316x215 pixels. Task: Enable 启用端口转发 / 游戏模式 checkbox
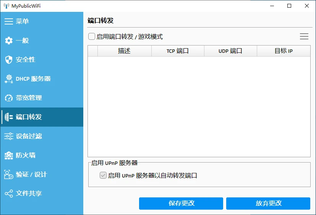[x=92, y=37]
